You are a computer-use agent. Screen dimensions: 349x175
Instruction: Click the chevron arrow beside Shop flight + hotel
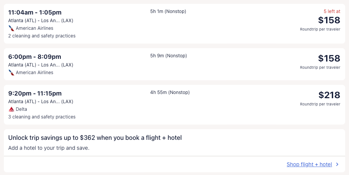tap(337, 165)
